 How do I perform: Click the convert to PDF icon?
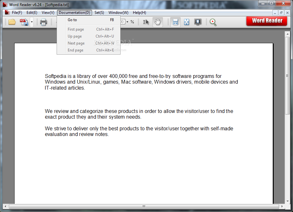pyautogui.click(x=24, y=22)
